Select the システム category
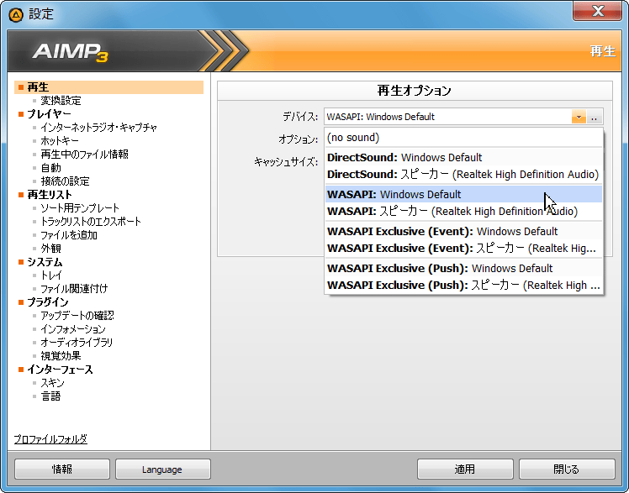This screenshot has width=629, height=493. point(45,262)
